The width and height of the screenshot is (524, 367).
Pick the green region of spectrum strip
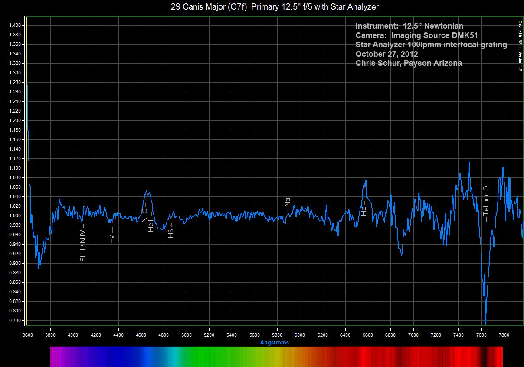pyautogui.click(x=217, y=357)
